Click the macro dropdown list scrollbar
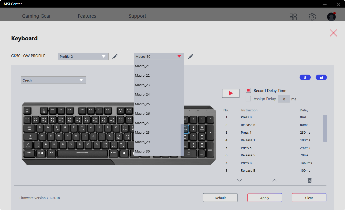This screenshot has width=345, height=210. click(182, 140)
